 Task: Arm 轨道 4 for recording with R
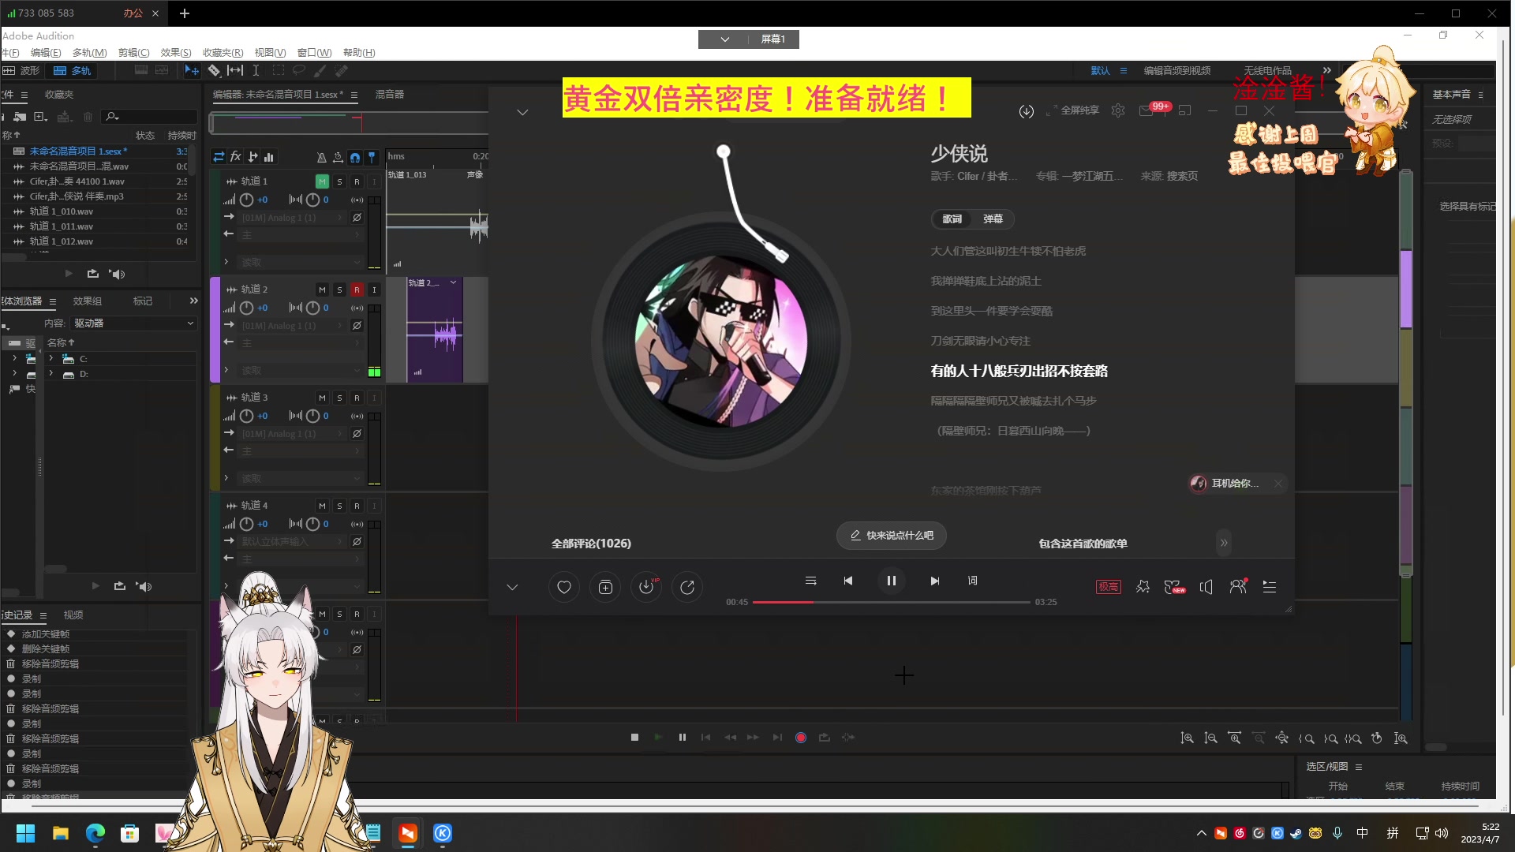click(357, 506)
